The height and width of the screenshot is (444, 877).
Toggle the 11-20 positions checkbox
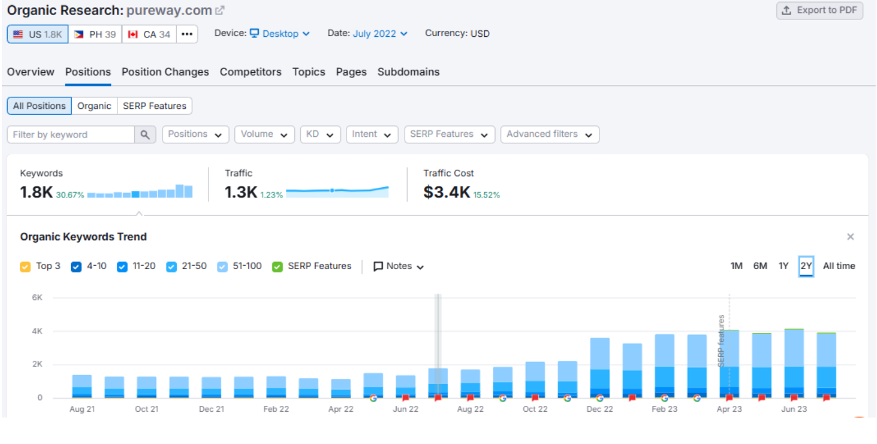point(122,267)
